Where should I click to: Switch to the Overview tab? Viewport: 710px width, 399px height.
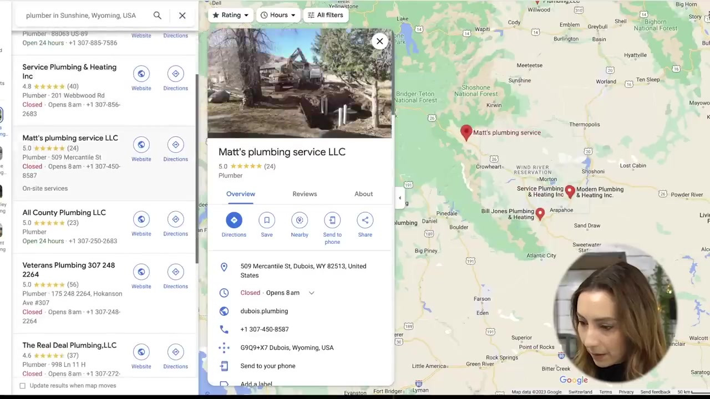point(241,194)
